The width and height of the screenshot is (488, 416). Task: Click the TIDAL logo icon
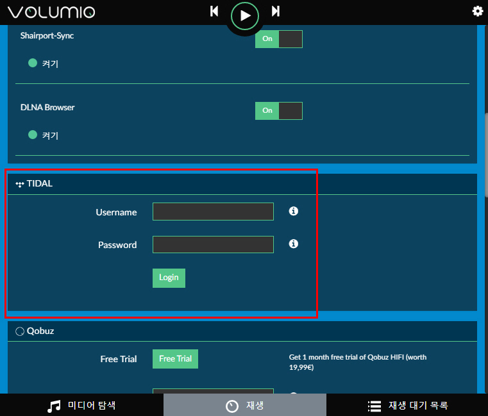click(20, 184)
